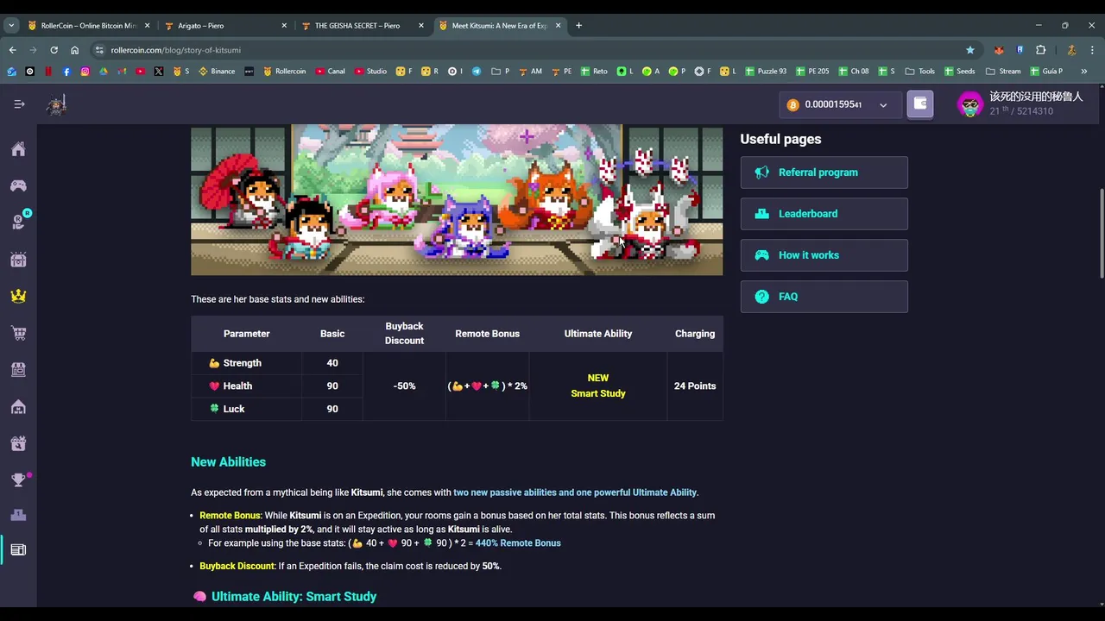Open the tab search dropdown arrow

click(11, 26)
